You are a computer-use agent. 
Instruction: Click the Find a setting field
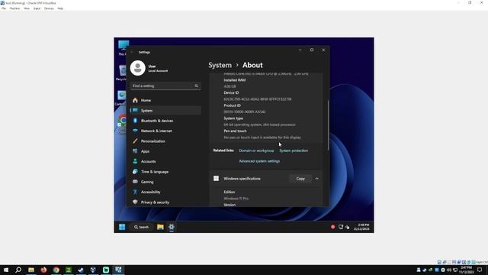[x=165, y=86]
